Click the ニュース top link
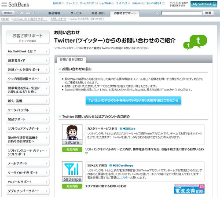Viewport: 220px width, 197px height. pyautogui.click(x=70, y=3)
